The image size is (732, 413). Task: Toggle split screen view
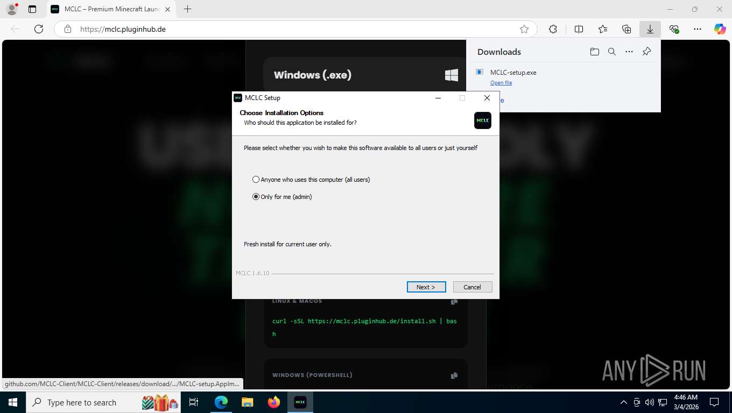click(x=579, y=29)
